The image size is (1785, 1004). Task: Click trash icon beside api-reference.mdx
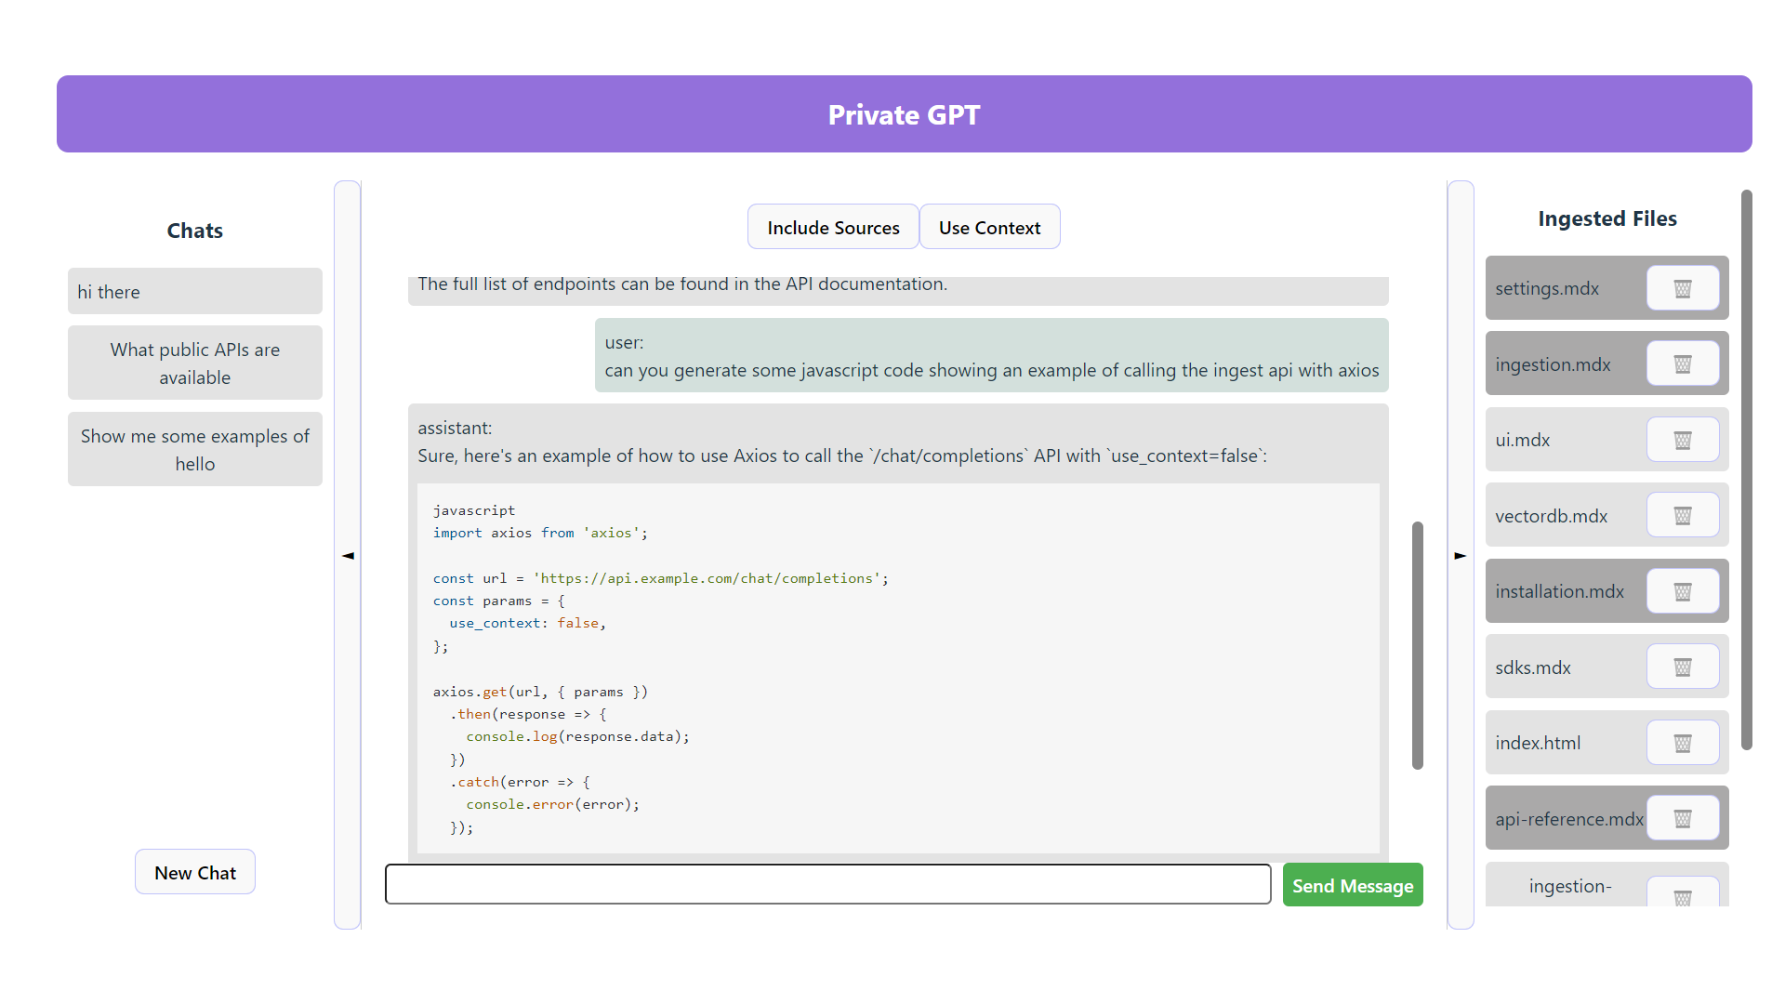1682,819
